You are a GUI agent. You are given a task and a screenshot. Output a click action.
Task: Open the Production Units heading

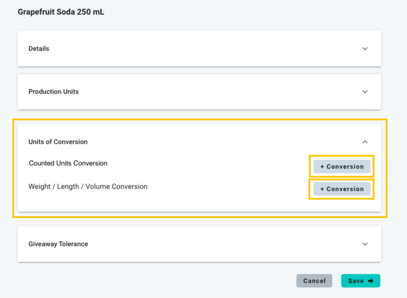53,91
